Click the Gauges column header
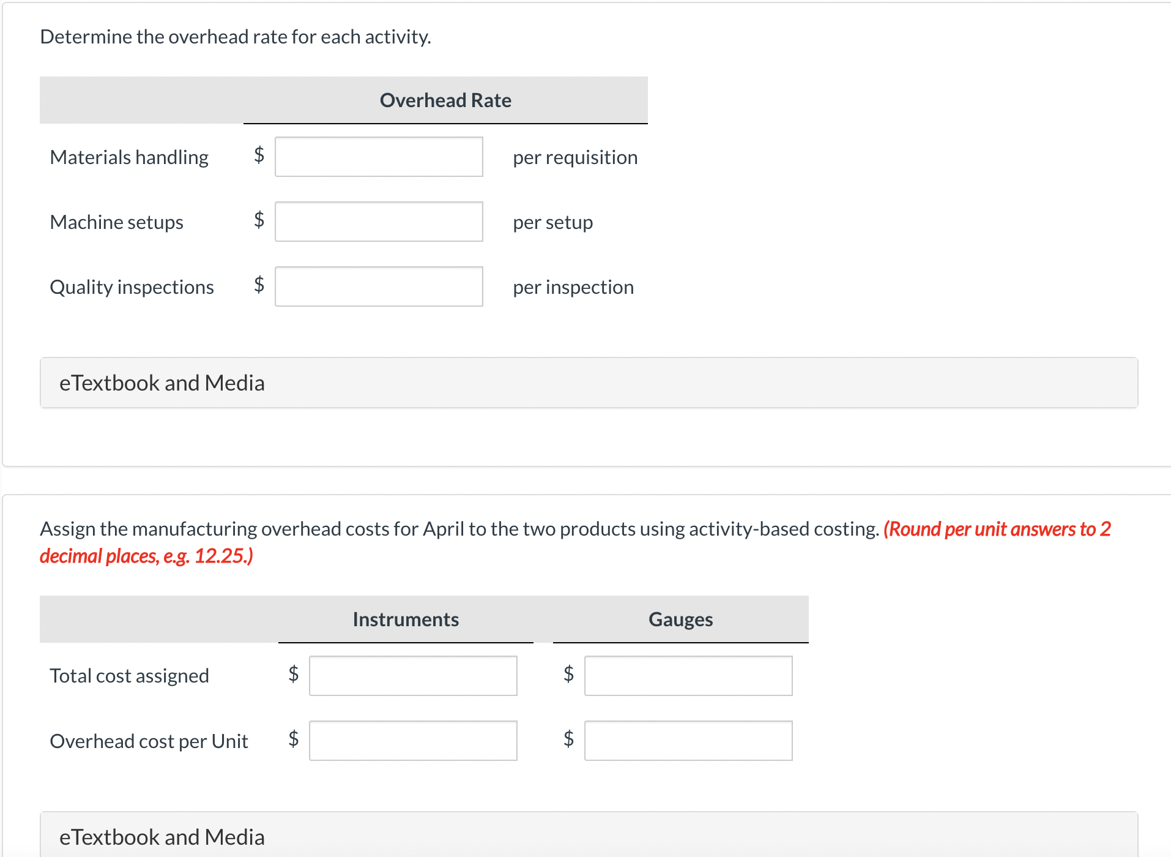Screen dimensions: 1171x857 click(680, 619)
